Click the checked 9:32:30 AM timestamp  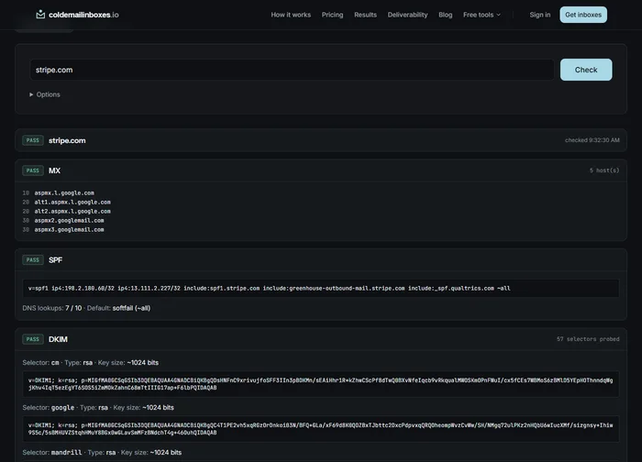(x=592, y=140)
